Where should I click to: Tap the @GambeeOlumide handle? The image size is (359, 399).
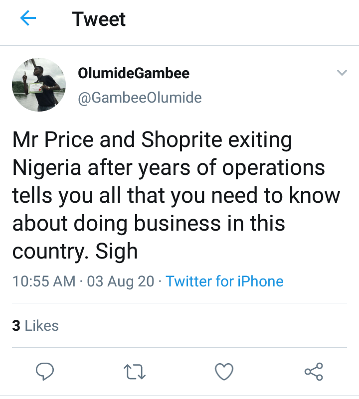pyautogui.click(x=140, y=98)
